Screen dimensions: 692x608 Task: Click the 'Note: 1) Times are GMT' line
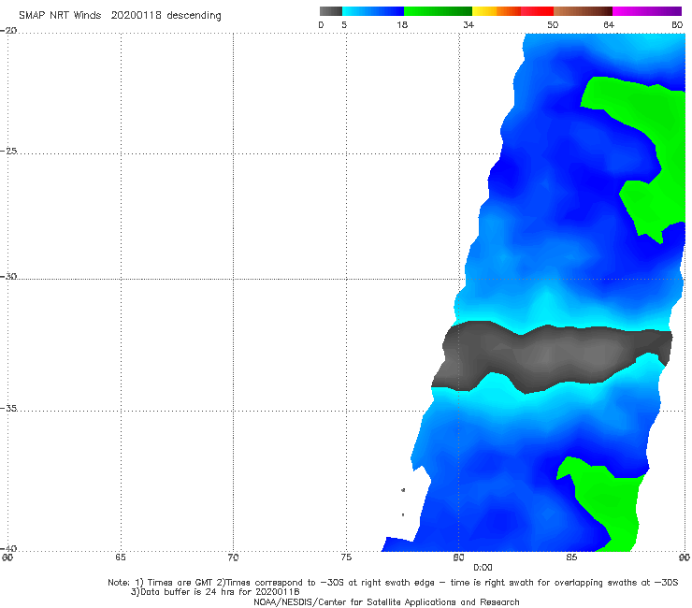pyautogui.click(x=393, y=583)
